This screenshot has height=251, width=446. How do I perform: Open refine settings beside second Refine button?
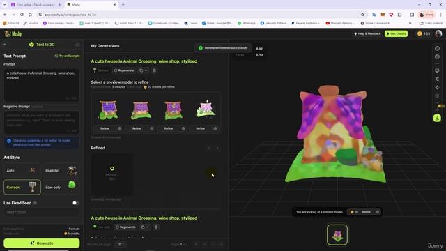coord(152,128)
